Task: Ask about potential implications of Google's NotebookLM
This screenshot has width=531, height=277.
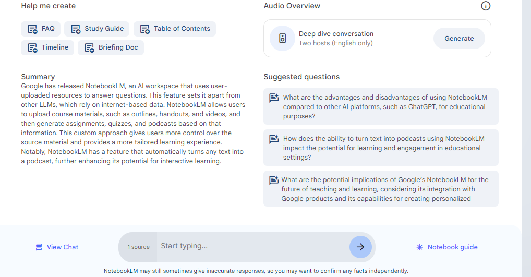Action: pos(381,189)
